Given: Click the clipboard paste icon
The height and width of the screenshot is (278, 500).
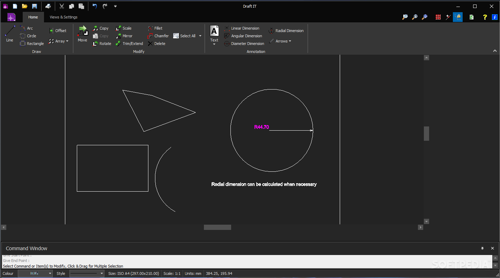Looking at the screenshot, I should point(81,6).
